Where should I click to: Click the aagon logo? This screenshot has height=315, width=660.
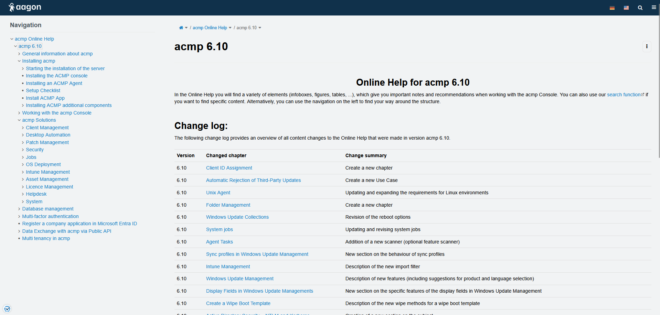pyautogui.click(x=25, y=7)
